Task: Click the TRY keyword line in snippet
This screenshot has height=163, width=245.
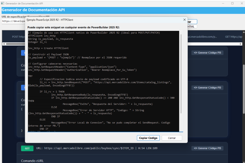Action: pos(30,76)
